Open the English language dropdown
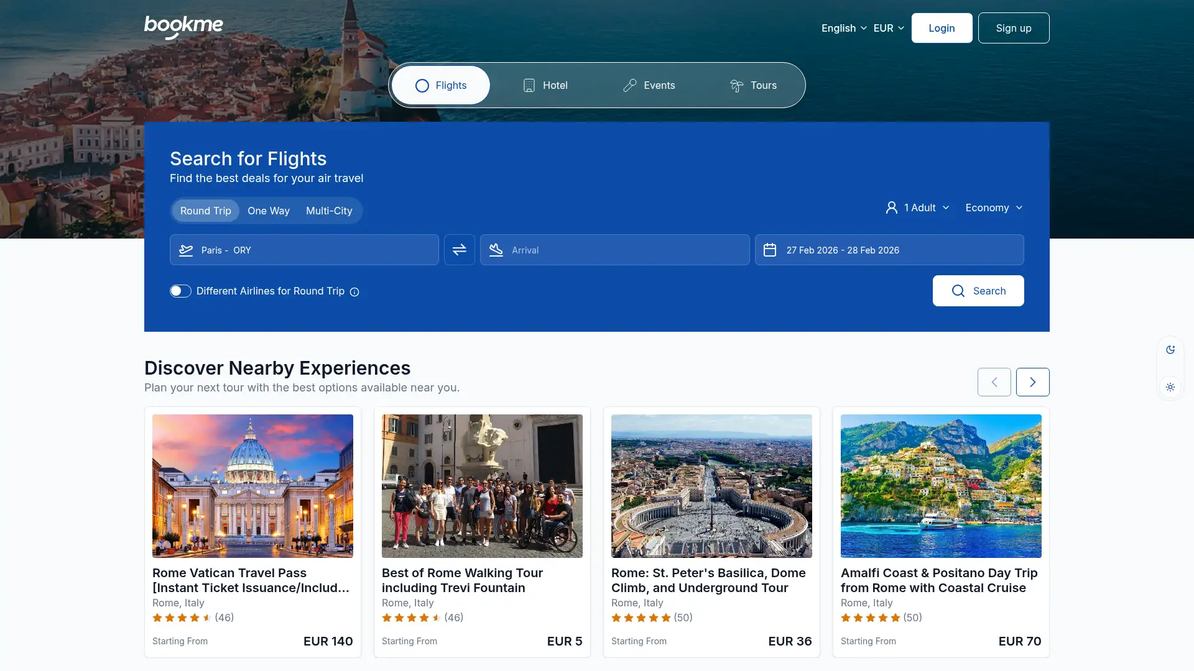The width and height of the screenshot is (1194, 671). 843,28
